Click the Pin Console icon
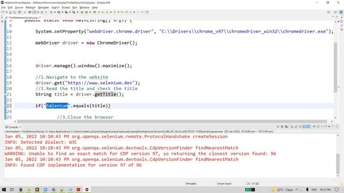This screenshot has width=344, height=193. coord(314,127)
